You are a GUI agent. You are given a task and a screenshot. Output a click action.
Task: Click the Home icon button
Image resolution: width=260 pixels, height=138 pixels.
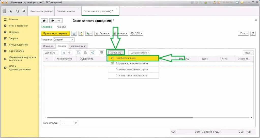point(44,21)
